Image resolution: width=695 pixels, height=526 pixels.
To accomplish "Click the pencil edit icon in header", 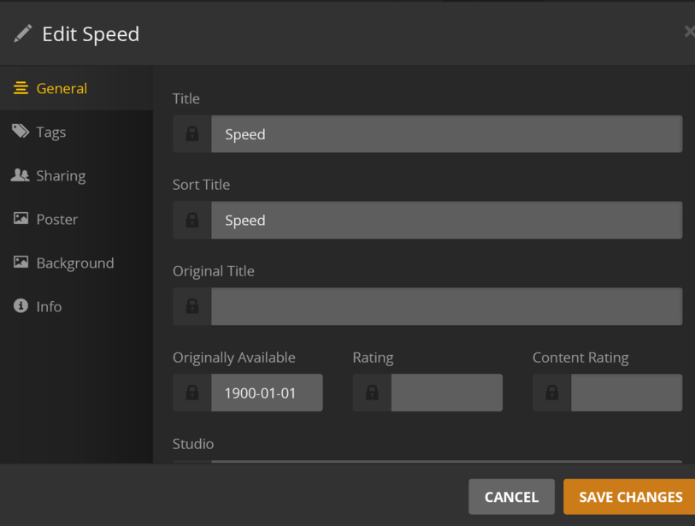I will coord(23,34).
